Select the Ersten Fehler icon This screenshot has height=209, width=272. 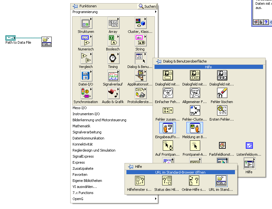[222, 110]
